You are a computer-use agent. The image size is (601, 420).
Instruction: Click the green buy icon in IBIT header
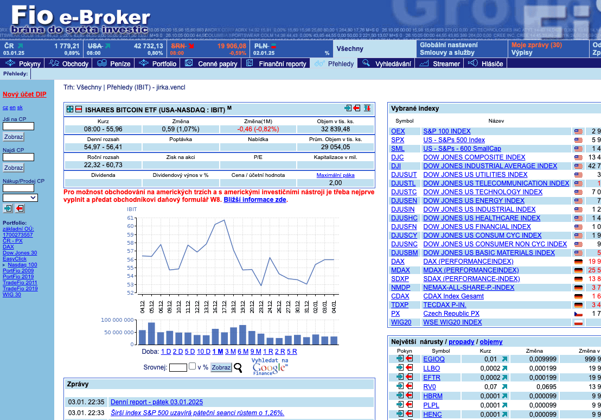[x=348, y=109]
